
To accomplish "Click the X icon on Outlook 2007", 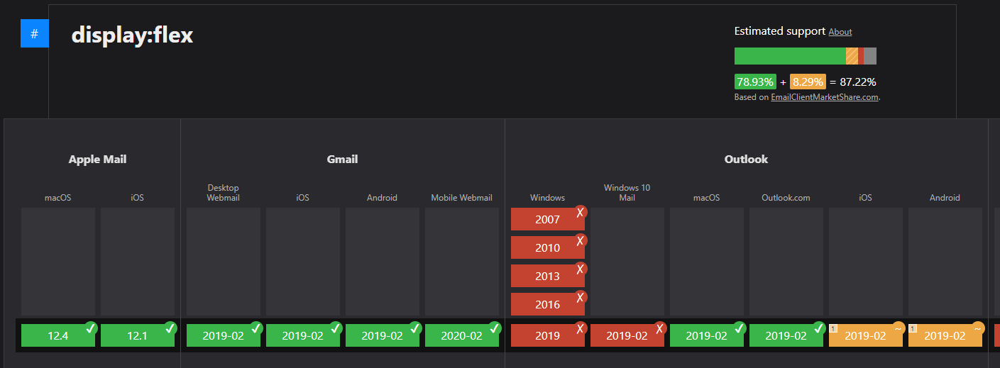I will [580, 212].
